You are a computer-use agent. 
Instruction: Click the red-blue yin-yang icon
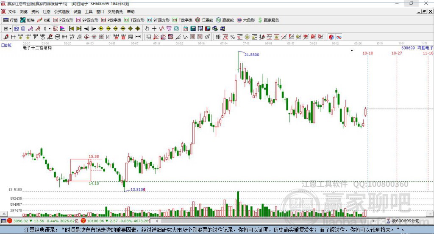point(331,37)
